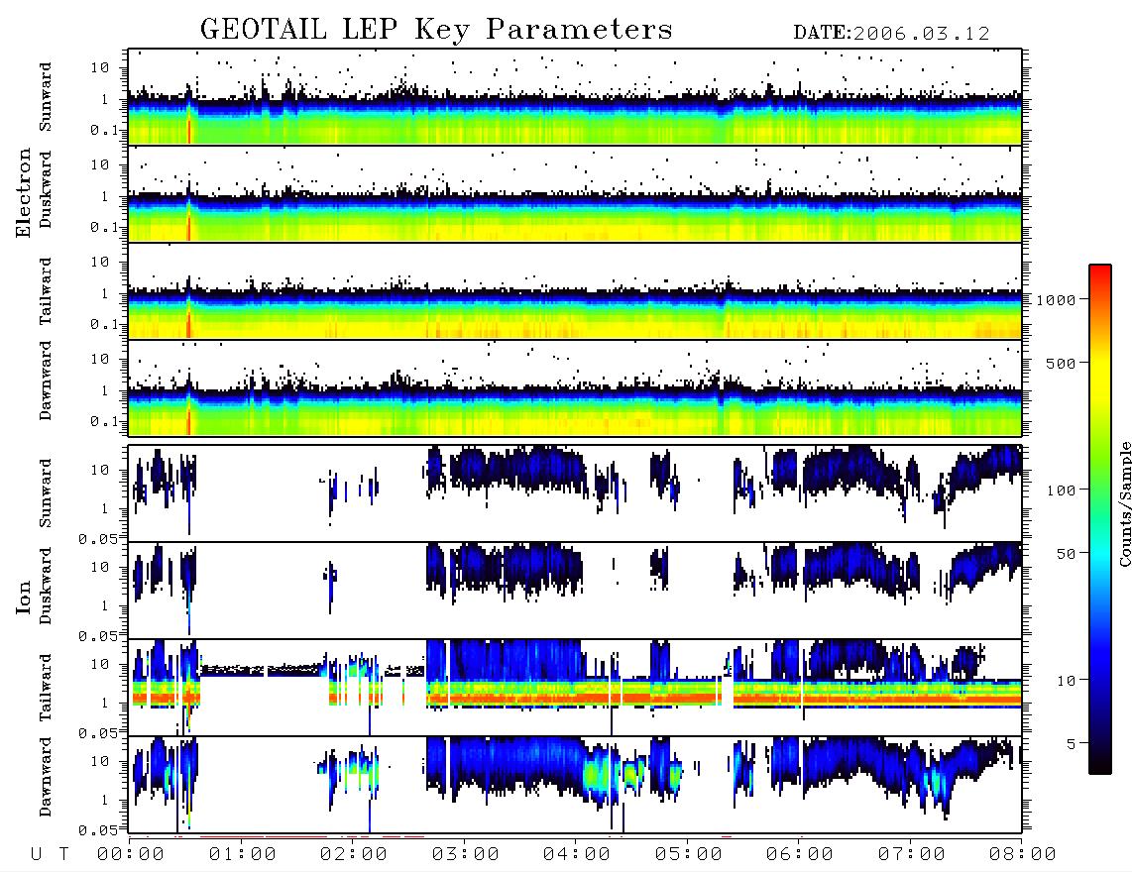Click the 03:00 time tick label
Screen dimensions: 1132x872
point(466,855)
